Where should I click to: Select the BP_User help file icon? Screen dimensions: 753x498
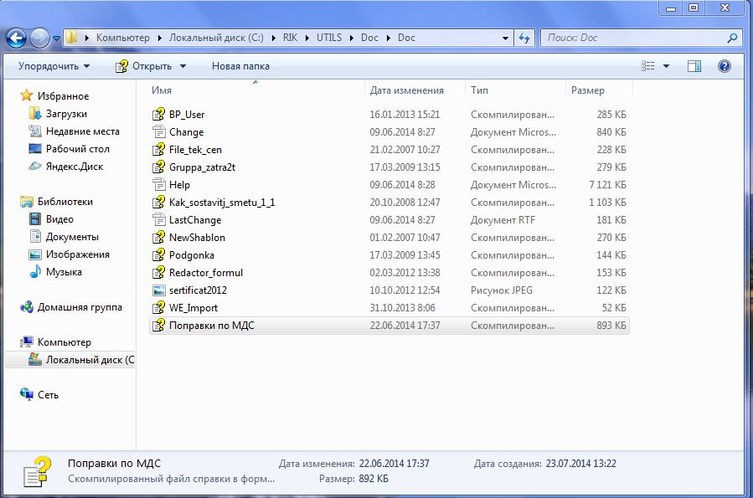[159, 115]
